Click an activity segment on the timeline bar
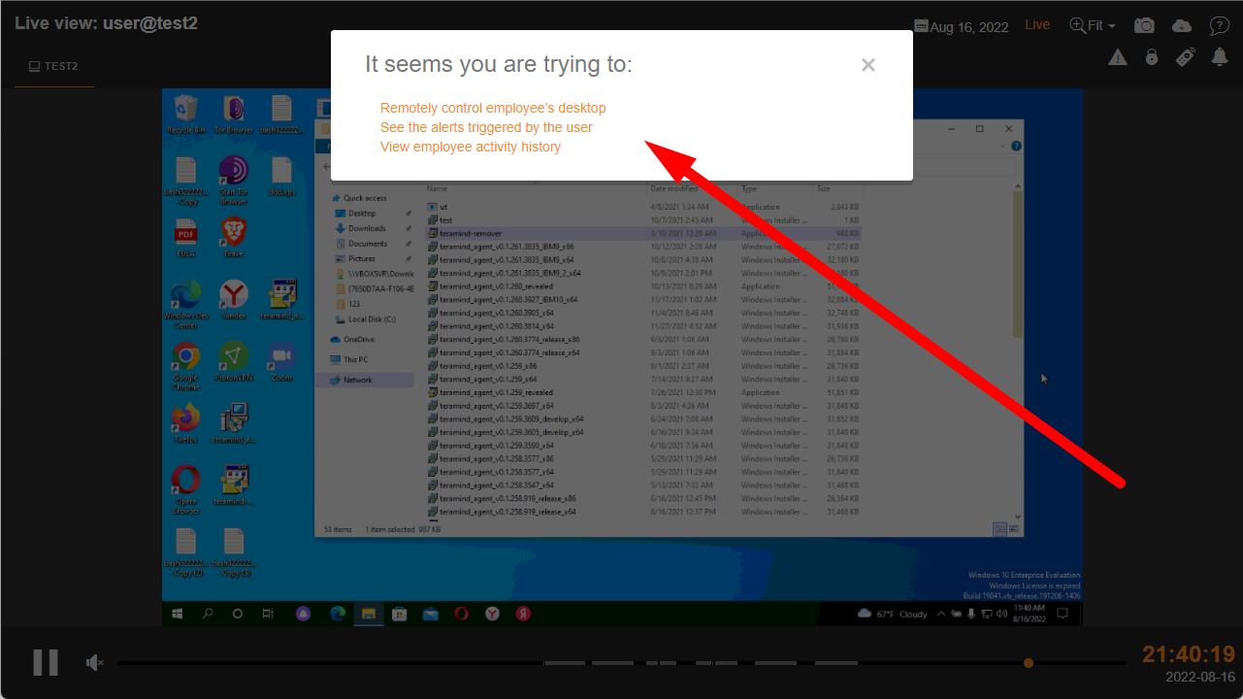This screenshot has height=699, width=1243. tap(776, 663)
